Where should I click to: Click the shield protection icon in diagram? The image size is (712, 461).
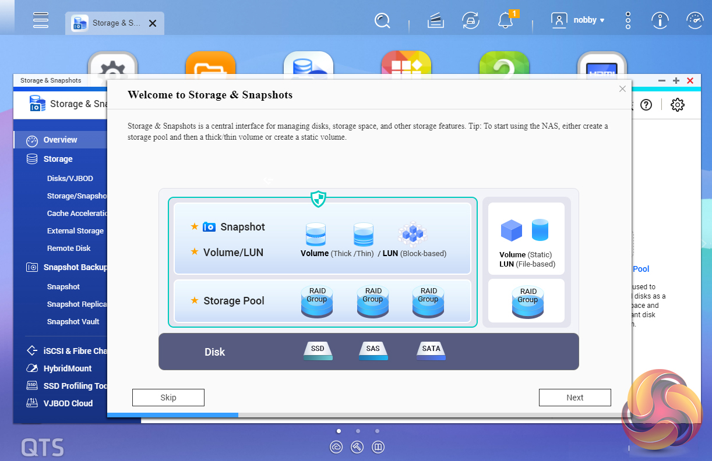pos(318,199)
